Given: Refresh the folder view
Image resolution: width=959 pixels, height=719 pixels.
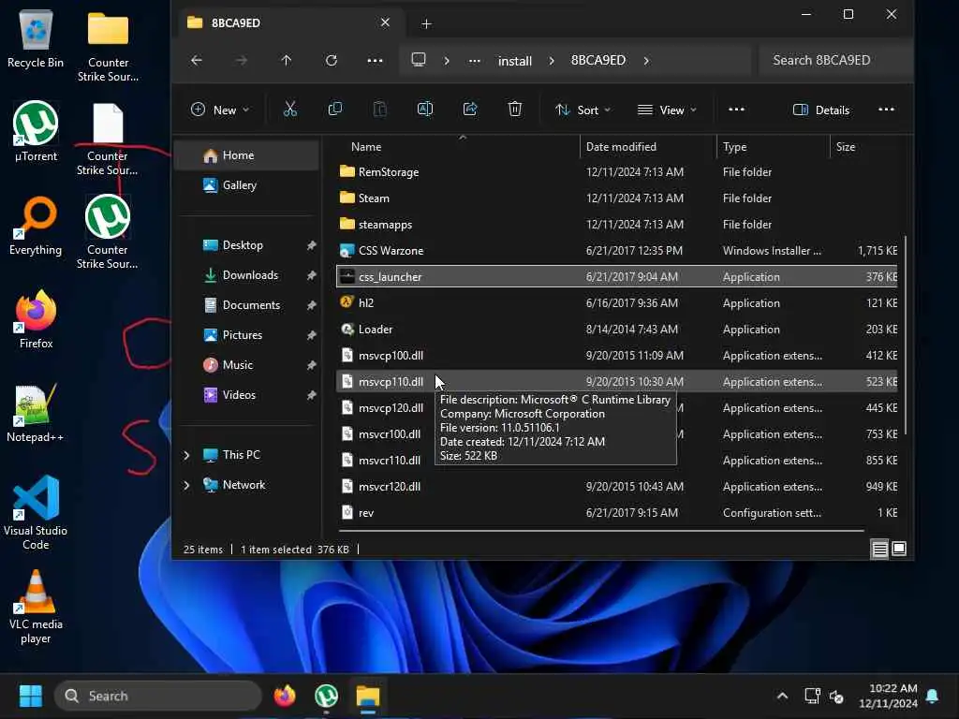Looking at the screenshot, I should [x=332, y=61].
